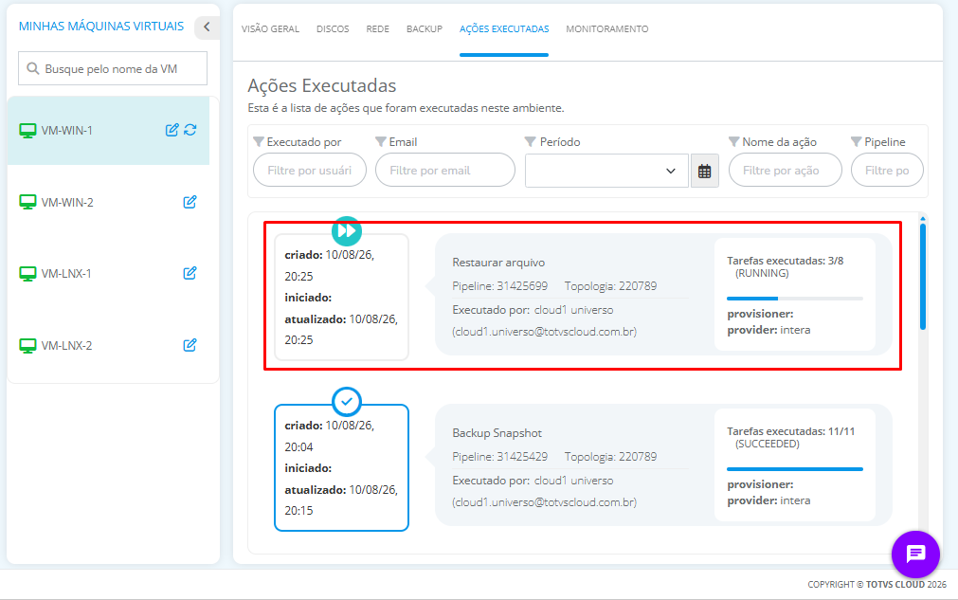Image resolution: width=958 pixels, height=600 pixels.
Task: Click the VM-WIN-2 monitor icon
Action: (x=27, y=202)
